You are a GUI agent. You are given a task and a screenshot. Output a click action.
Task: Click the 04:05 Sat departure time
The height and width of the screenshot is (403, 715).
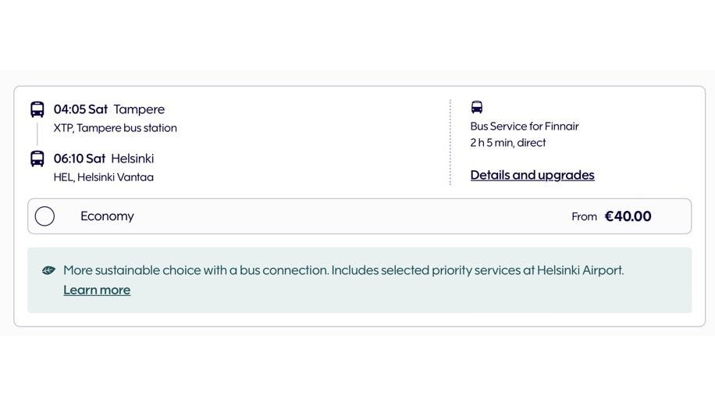pyautogui.click(x=80, y=109)
